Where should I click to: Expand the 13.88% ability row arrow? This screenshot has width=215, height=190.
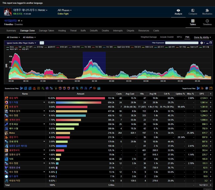click(44, 102)
